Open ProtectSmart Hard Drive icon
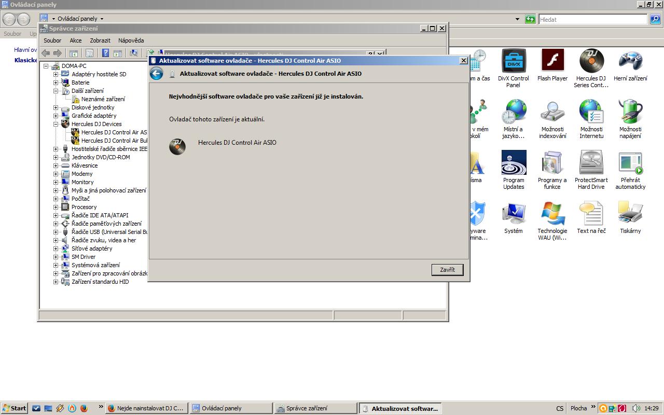Screen dimensions: 664x415 click(x=591, y=170)
